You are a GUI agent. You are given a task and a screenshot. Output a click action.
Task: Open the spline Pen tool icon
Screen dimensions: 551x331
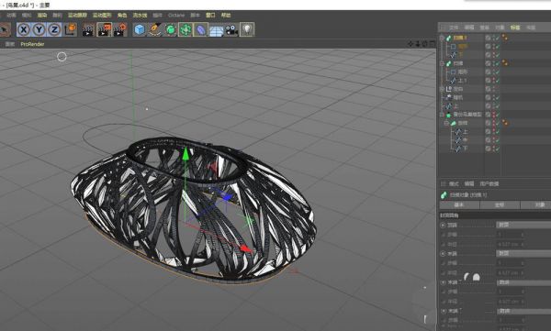coord(154,29)
